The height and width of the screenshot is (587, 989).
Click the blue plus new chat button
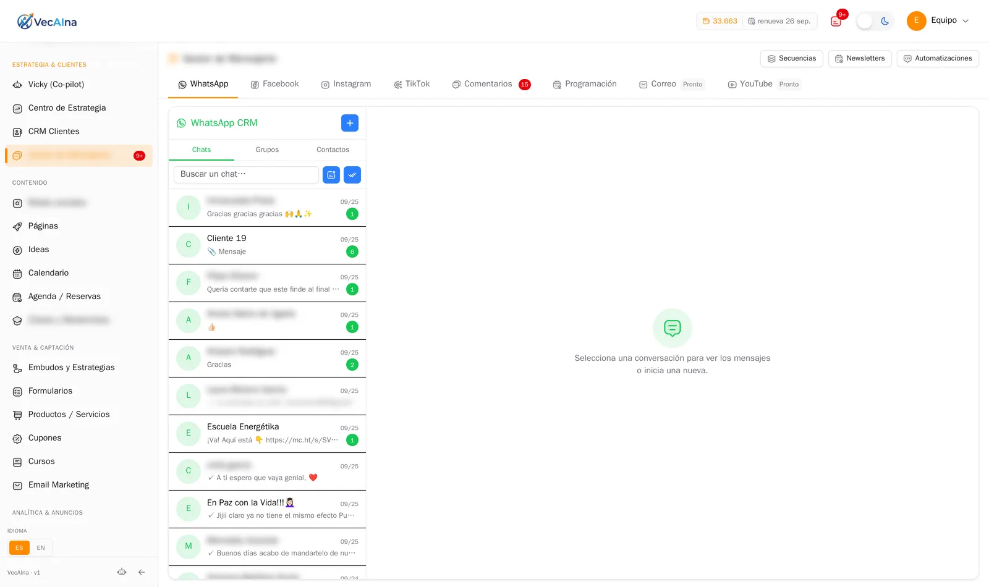pyautogui.click(x=350, y=123)
